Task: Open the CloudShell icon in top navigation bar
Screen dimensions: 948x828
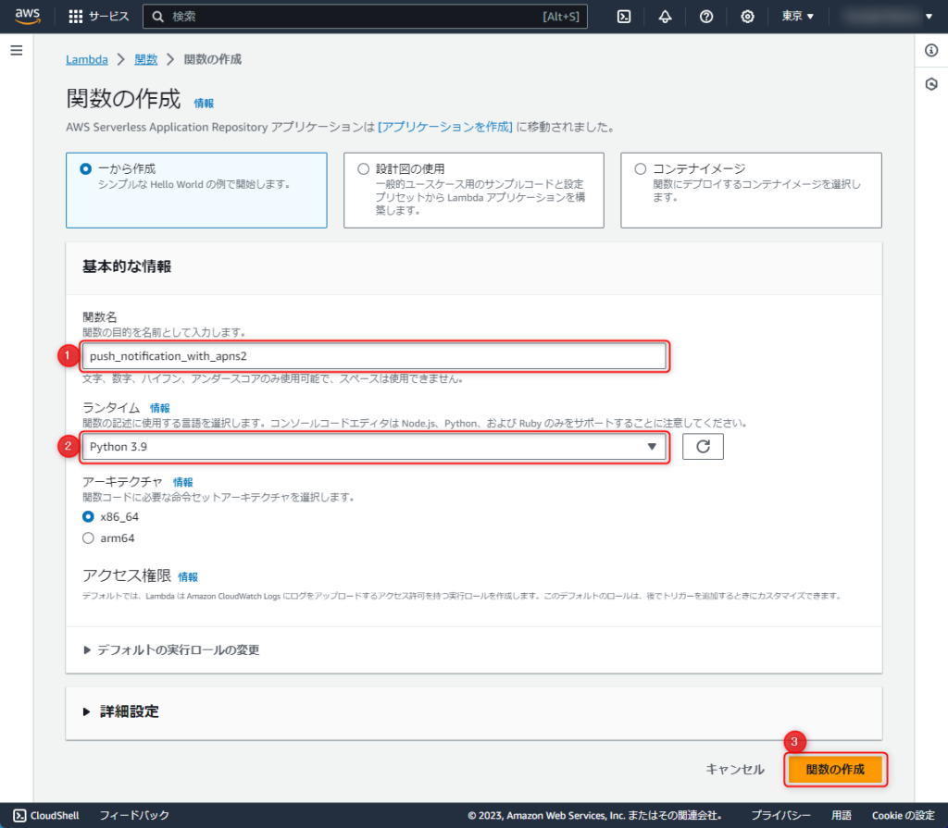Action: (x=624, y=17)
